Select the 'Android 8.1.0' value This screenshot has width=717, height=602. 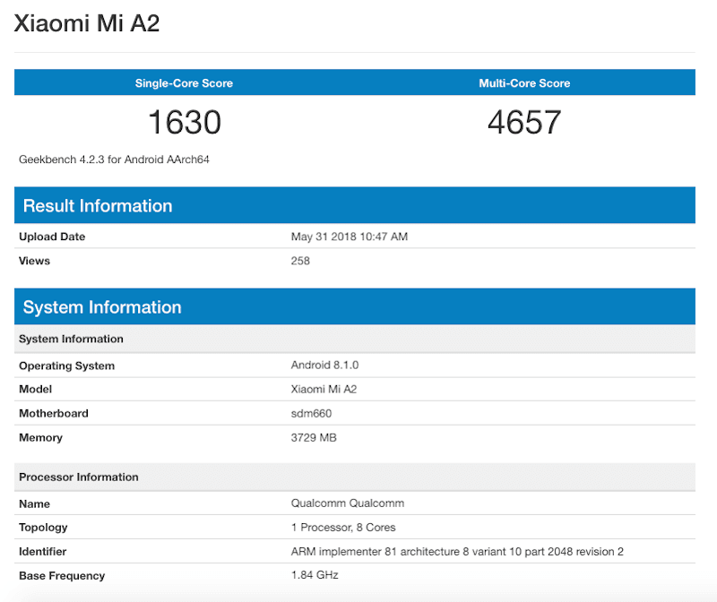pos(324,365)
